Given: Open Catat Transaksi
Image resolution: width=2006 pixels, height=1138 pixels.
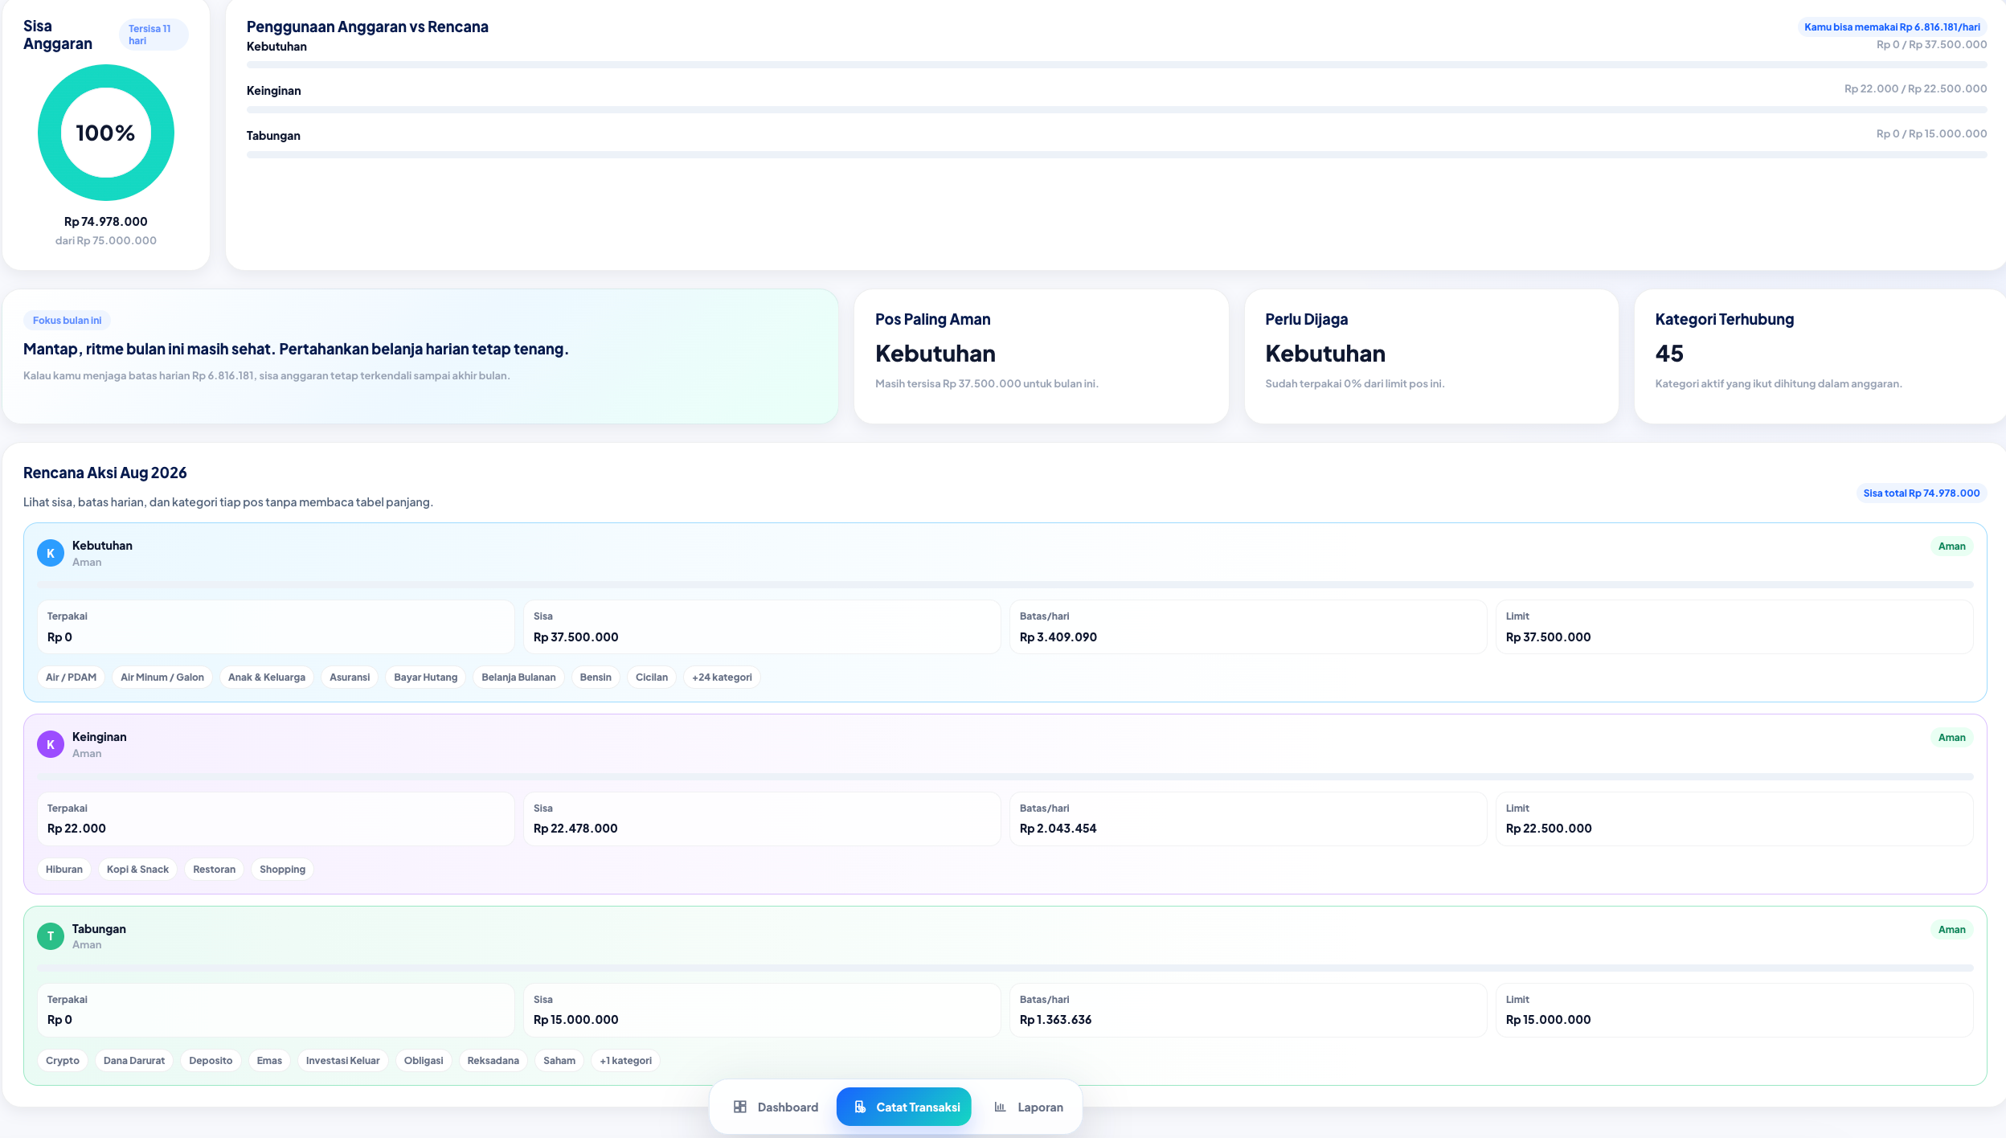Looking at the screenshot, I should (x=904, y=1107).
